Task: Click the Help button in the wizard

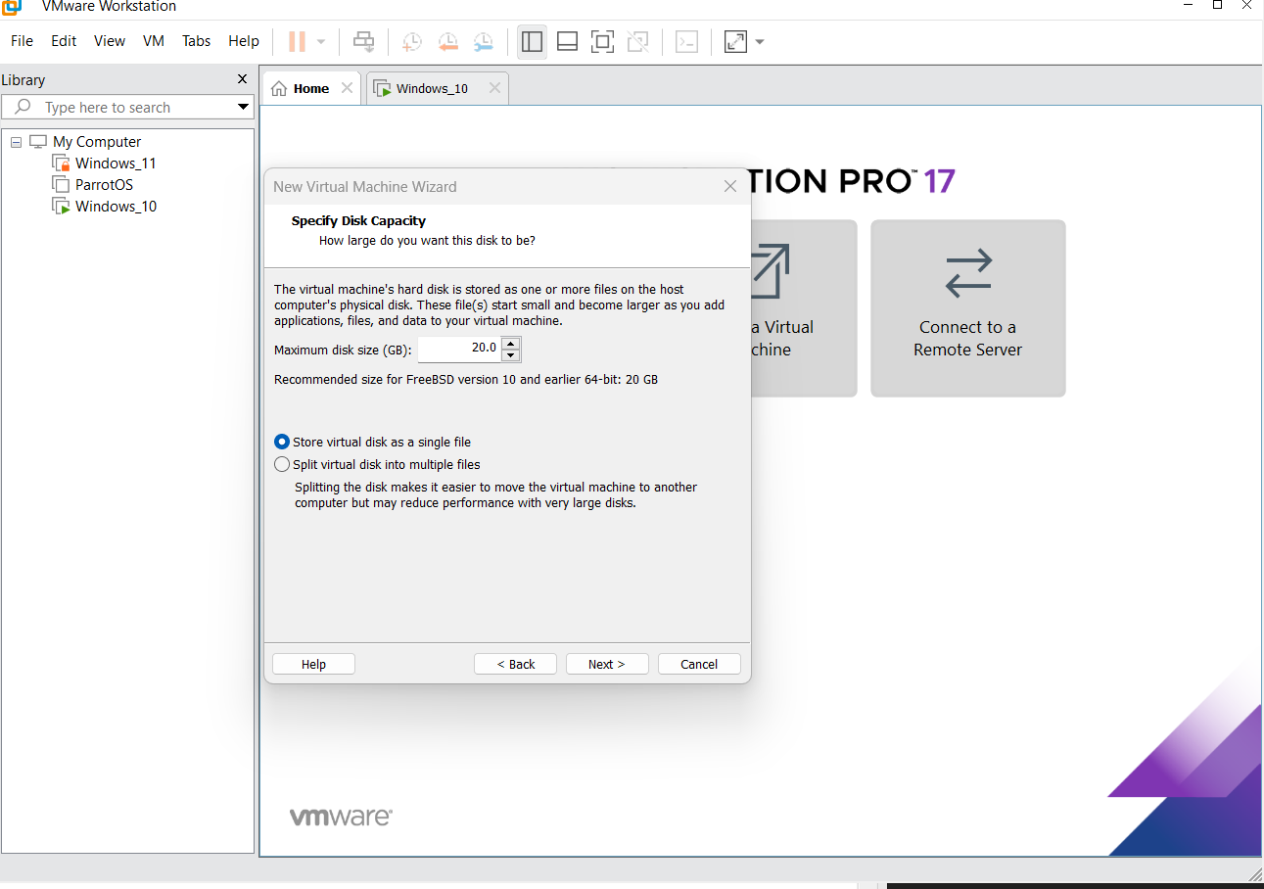Action: click(313, 664)
